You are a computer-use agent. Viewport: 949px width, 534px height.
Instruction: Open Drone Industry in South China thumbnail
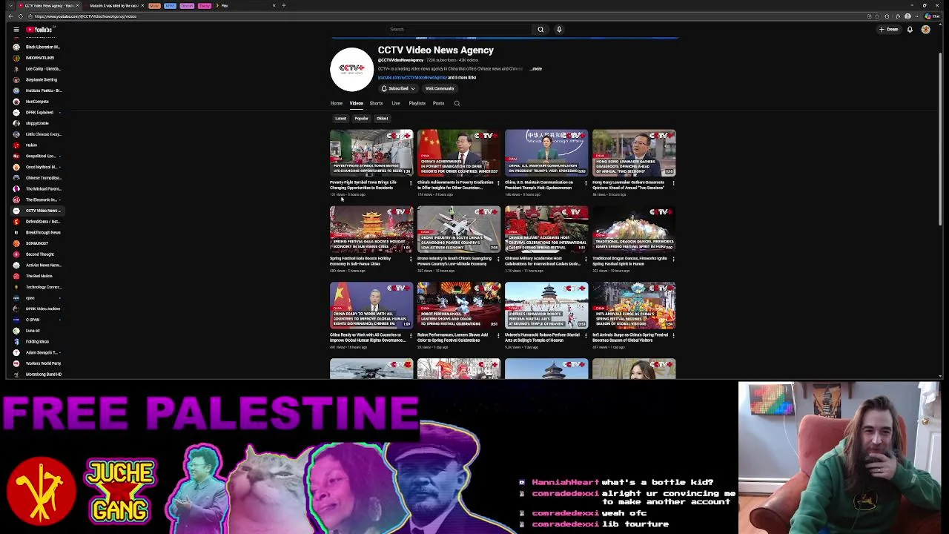(459, 230)
